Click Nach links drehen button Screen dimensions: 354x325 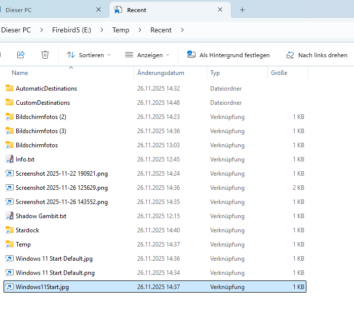(x=317, y=55)
